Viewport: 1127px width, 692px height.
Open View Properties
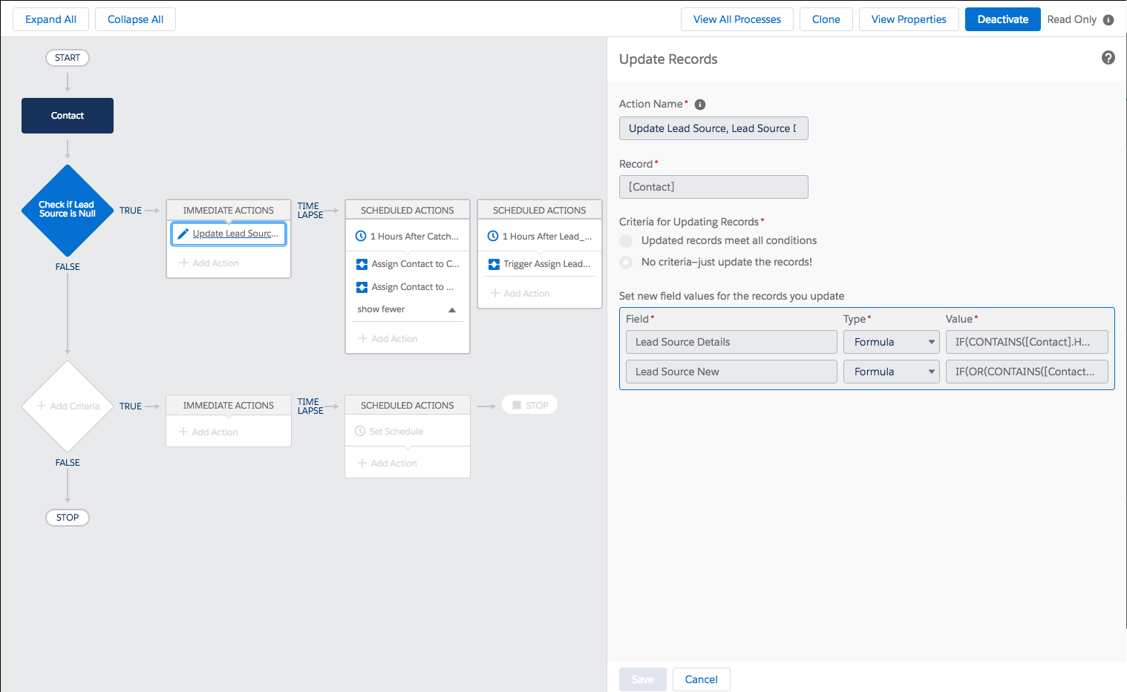click(908, 19)
